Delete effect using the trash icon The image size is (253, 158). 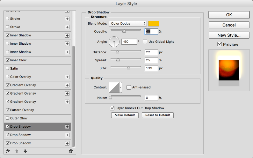(x=71, y=151)
